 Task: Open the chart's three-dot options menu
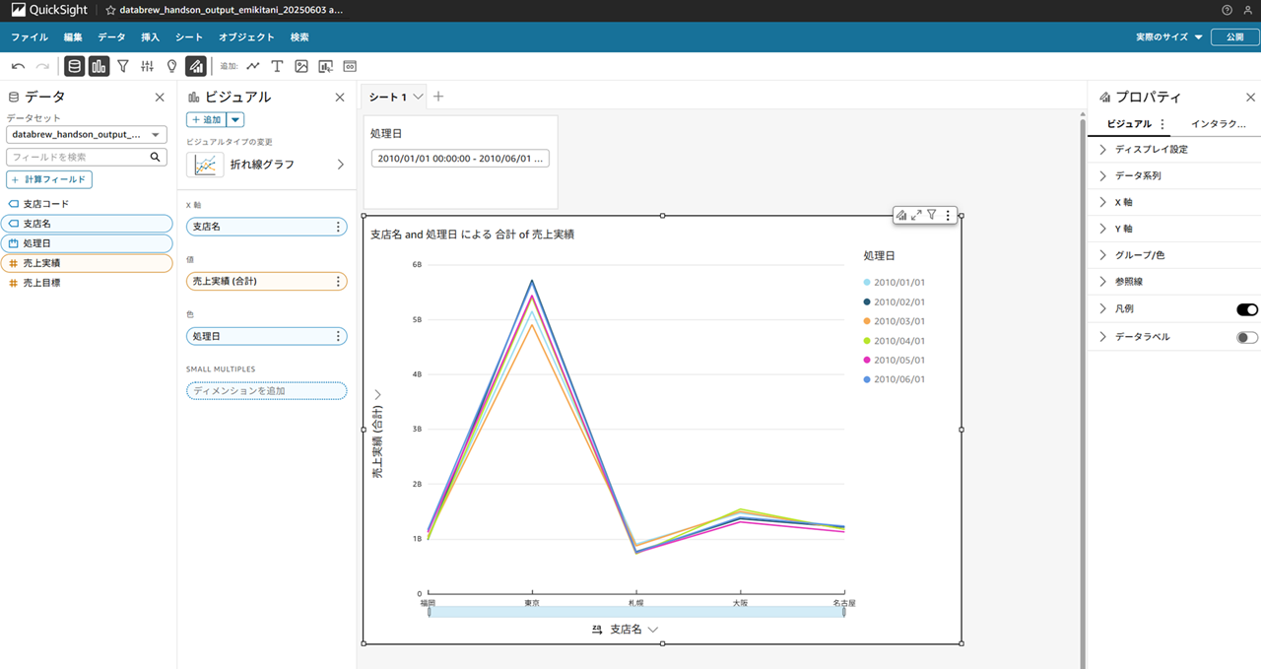948,215
